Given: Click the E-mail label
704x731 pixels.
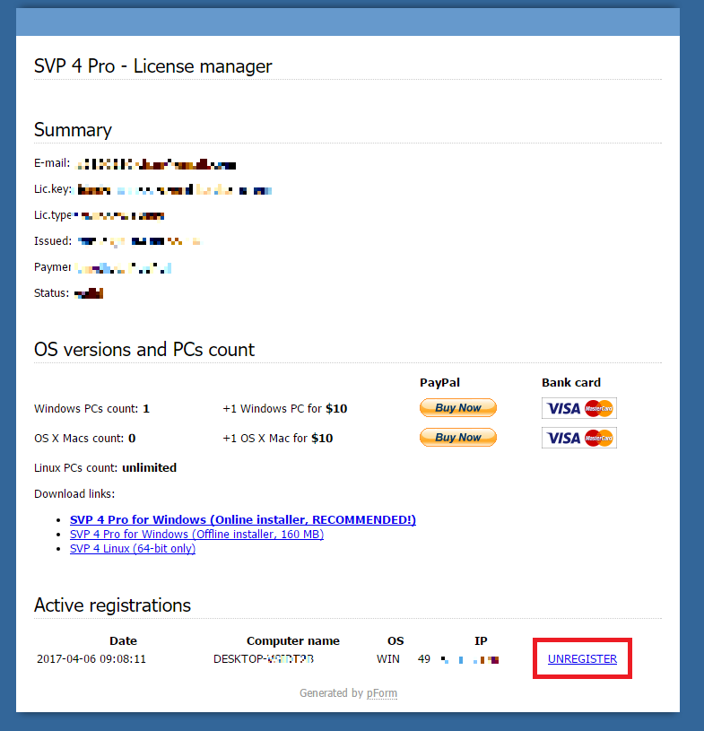Looking at the screenshot, I should [x=52, y=163].
